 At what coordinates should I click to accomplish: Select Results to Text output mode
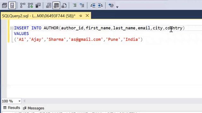pos(49,6)
